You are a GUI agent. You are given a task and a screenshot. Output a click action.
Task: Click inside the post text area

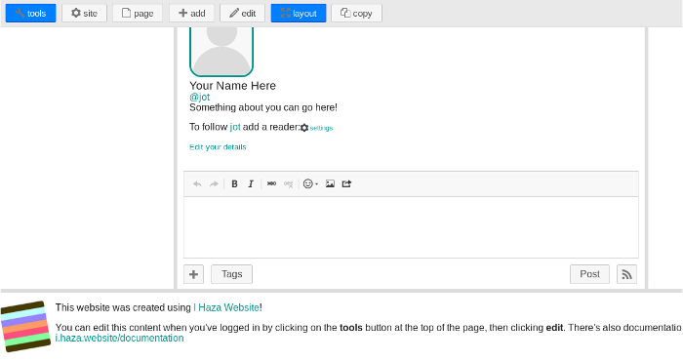(x=411, y=227)
